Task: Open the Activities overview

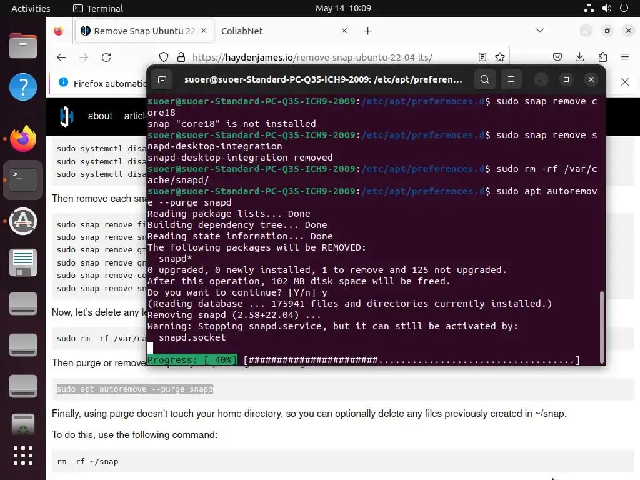Action: (31, 8)
